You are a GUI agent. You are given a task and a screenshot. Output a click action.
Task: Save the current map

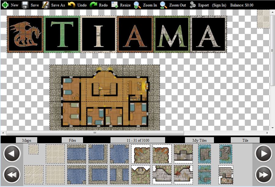[25, 5]
